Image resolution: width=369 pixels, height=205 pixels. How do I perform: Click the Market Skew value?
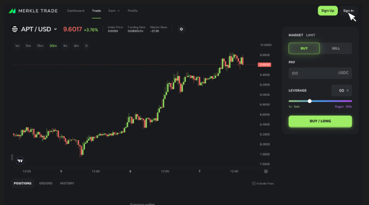(x=155, y=31)
